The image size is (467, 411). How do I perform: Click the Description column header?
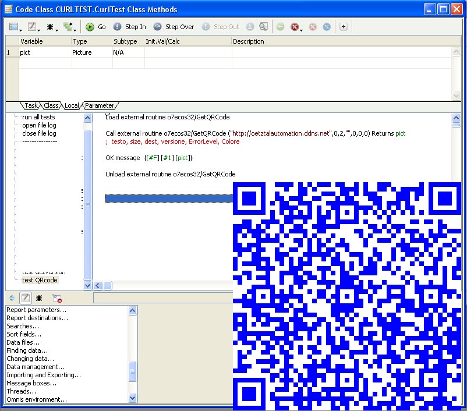[x=342, y=41]
